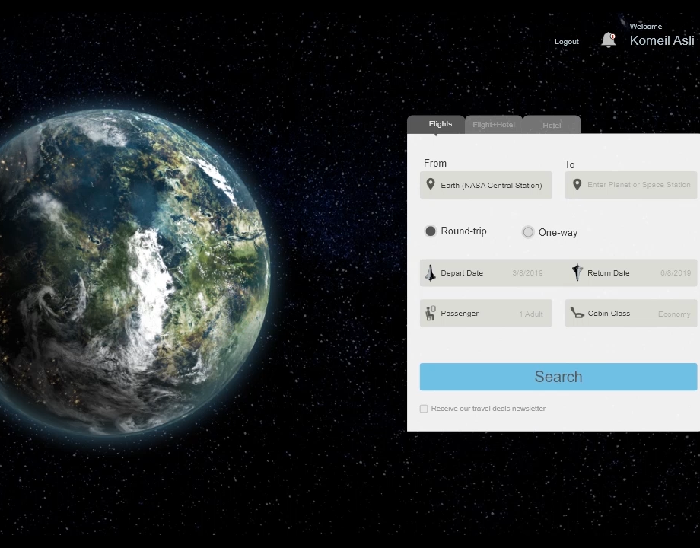This screenshot has height=548, width=700.
Task: Switch to the Hotel tab
Action: 552,125
